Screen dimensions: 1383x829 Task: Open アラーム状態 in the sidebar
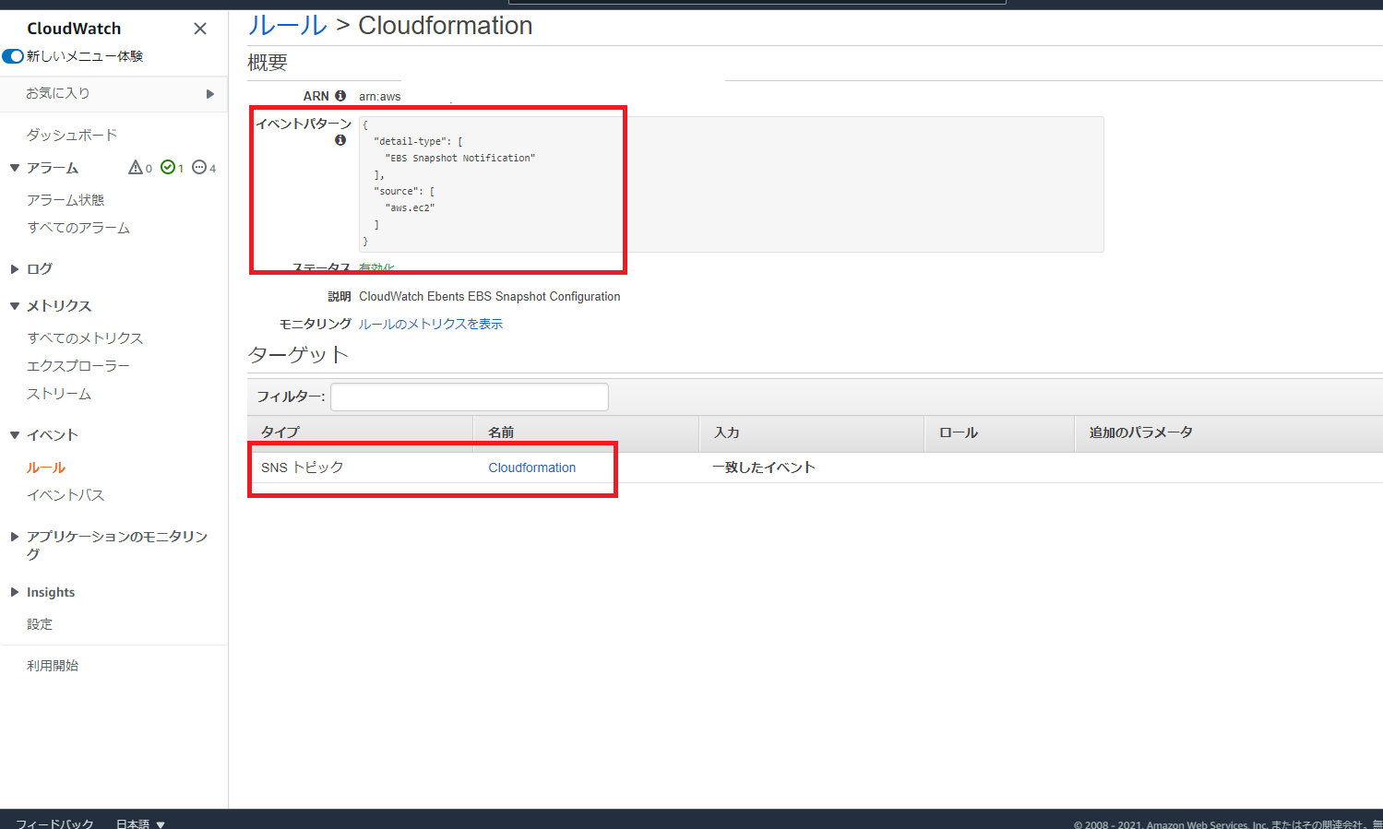[x=66, y=200]
